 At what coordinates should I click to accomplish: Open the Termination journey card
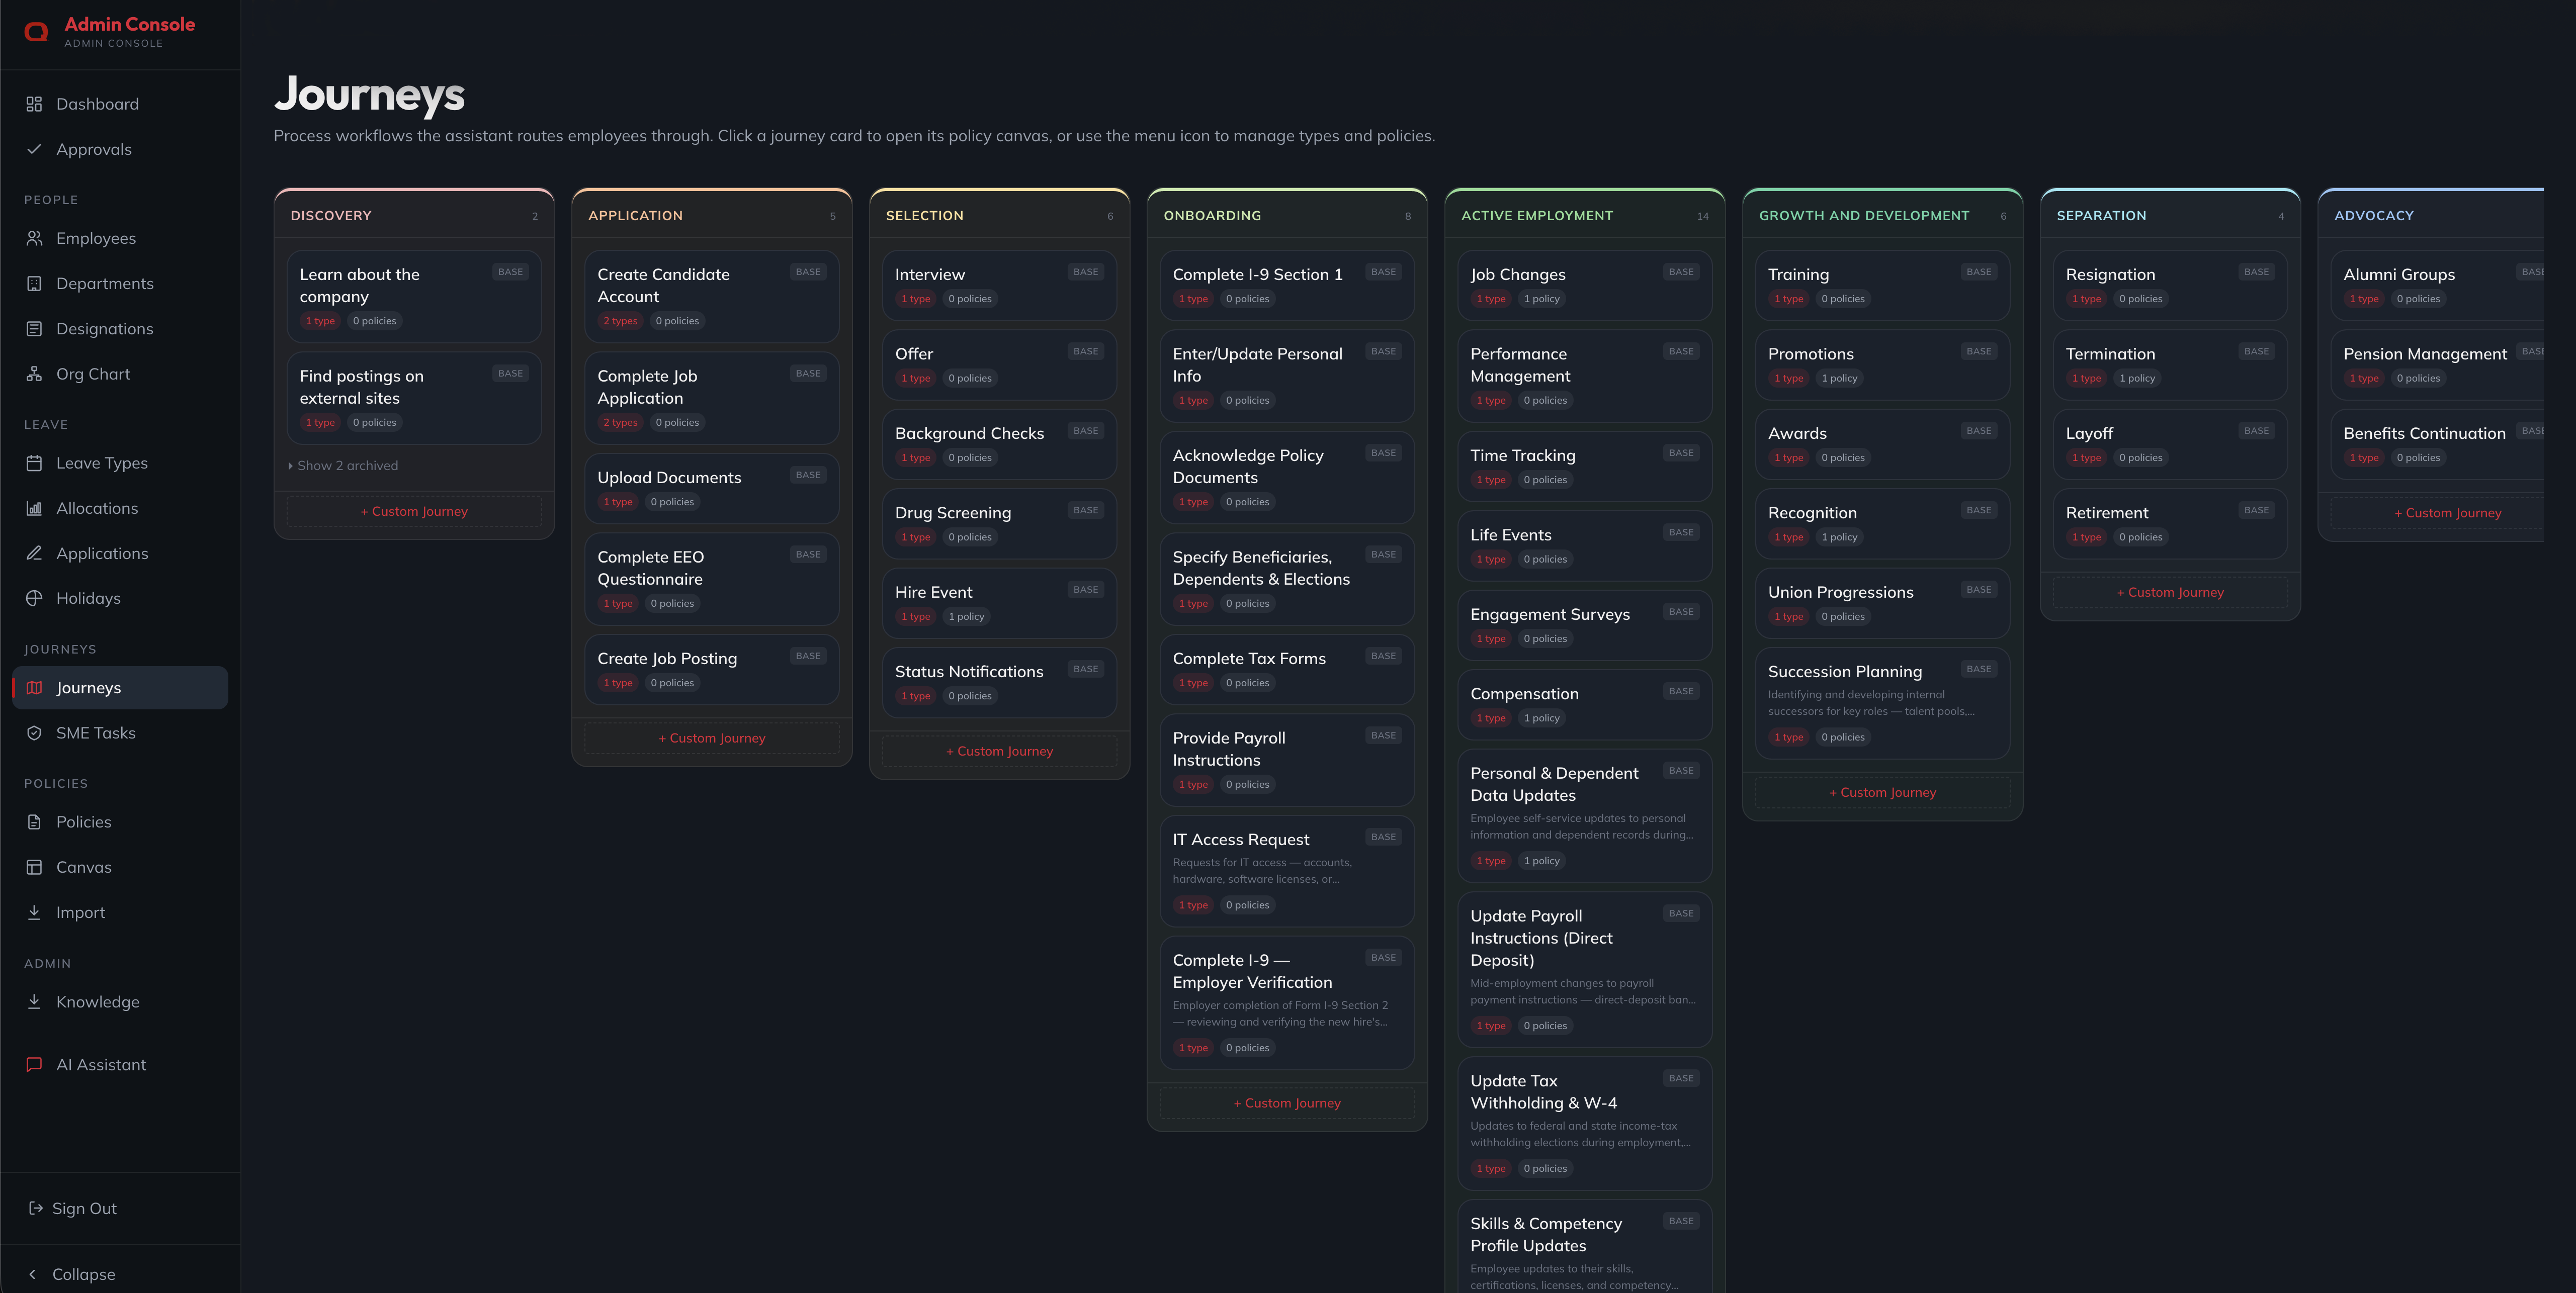2170,364
